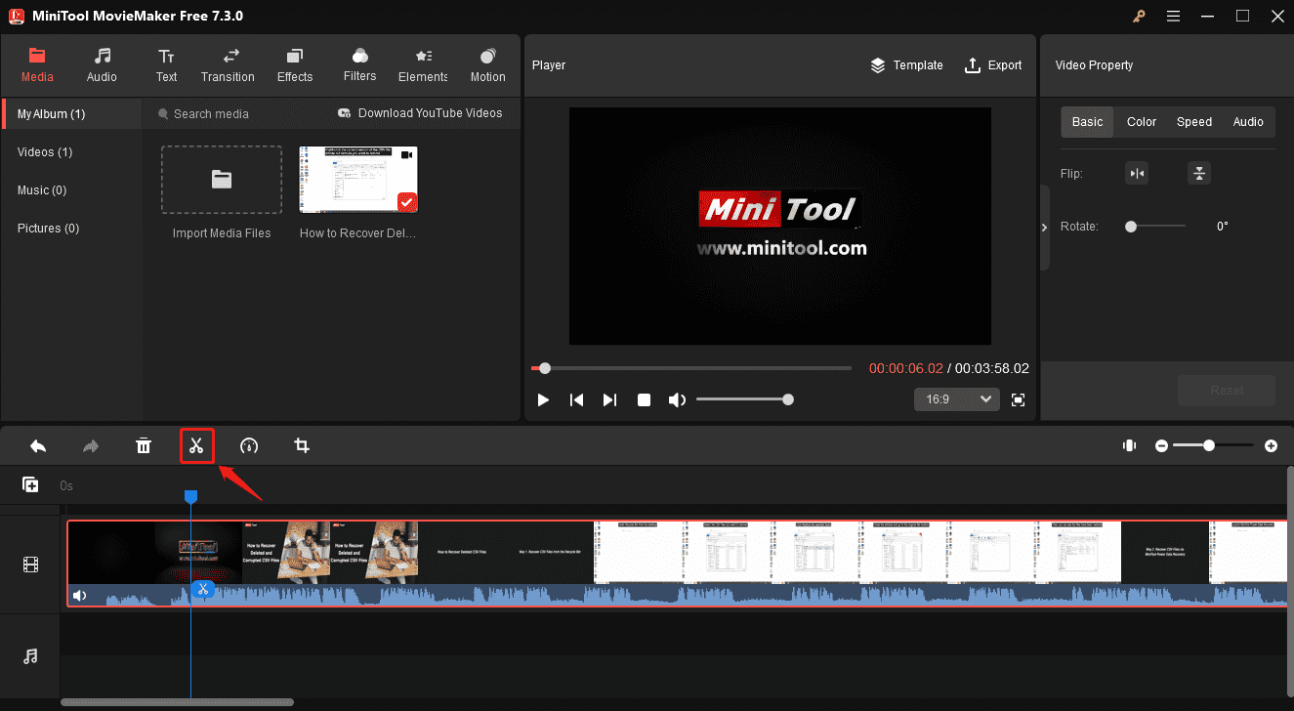
Task: Select the How to Recover video thumbnail
Action: [x=358, y=180]
